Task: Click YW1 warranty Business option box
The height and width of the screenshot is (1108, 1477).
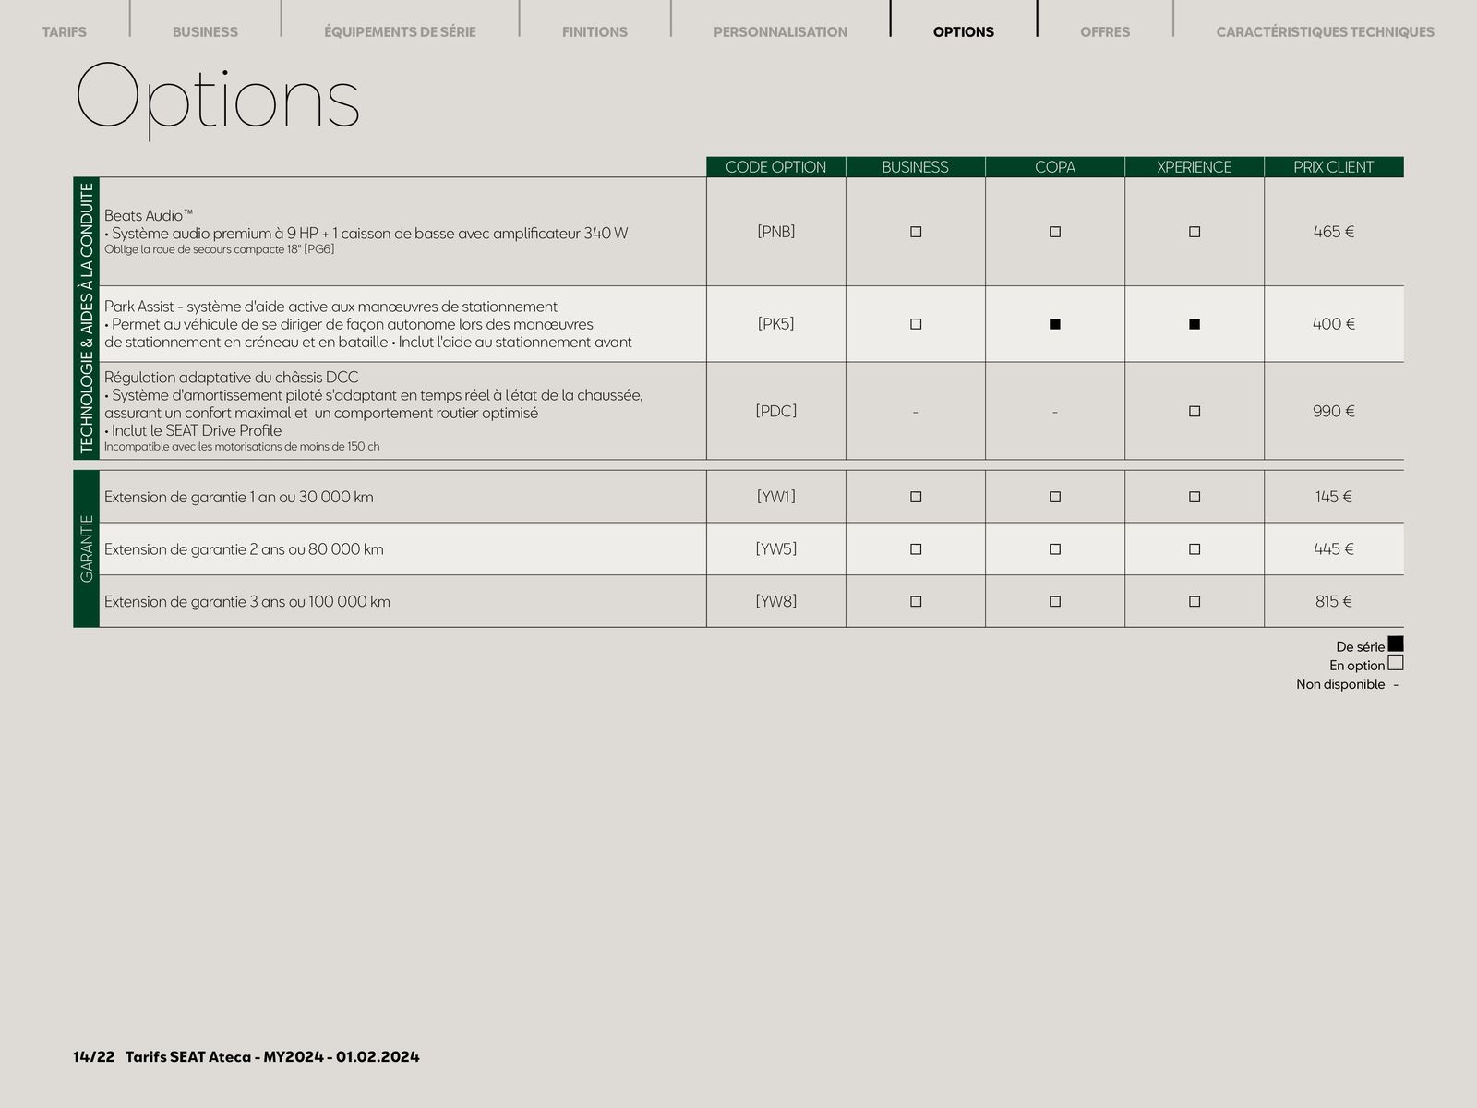Action: click(916, 497)
